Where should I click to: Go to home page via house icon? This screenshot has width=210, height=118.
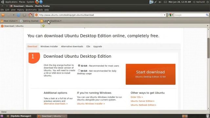30,15
